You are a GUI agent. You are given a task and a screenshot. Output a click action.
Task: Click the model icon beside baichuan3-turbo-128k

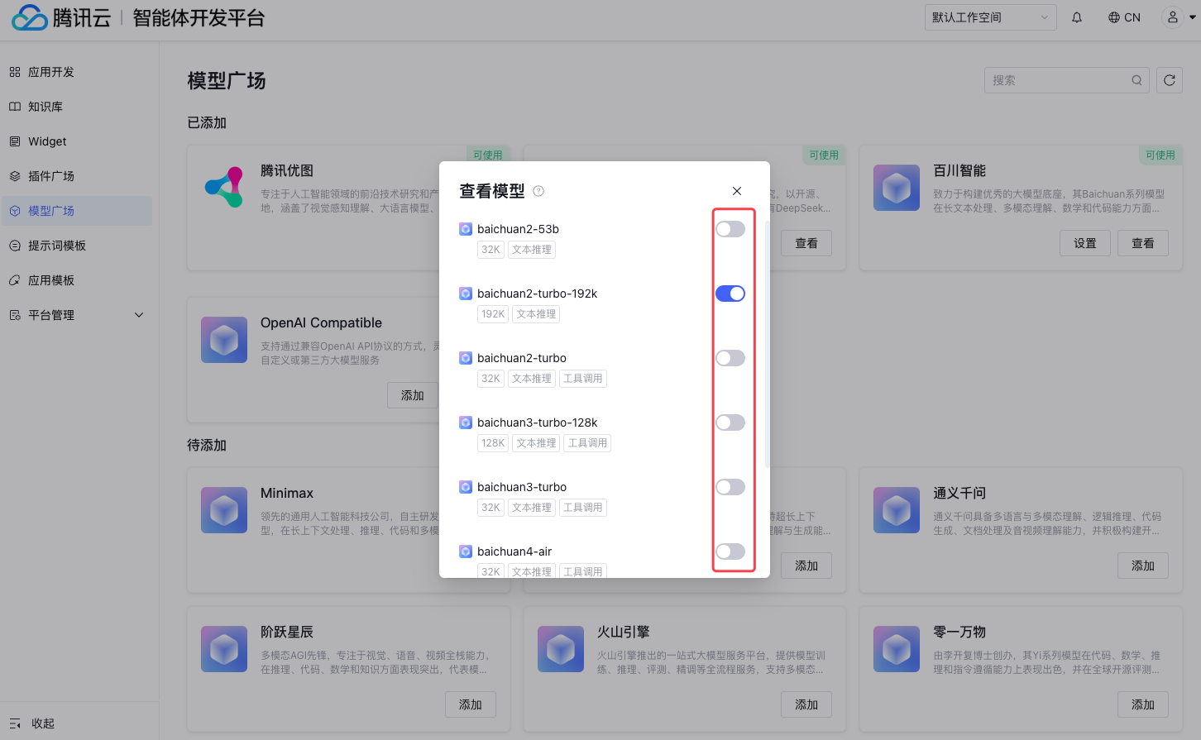[x=466, y=423]
